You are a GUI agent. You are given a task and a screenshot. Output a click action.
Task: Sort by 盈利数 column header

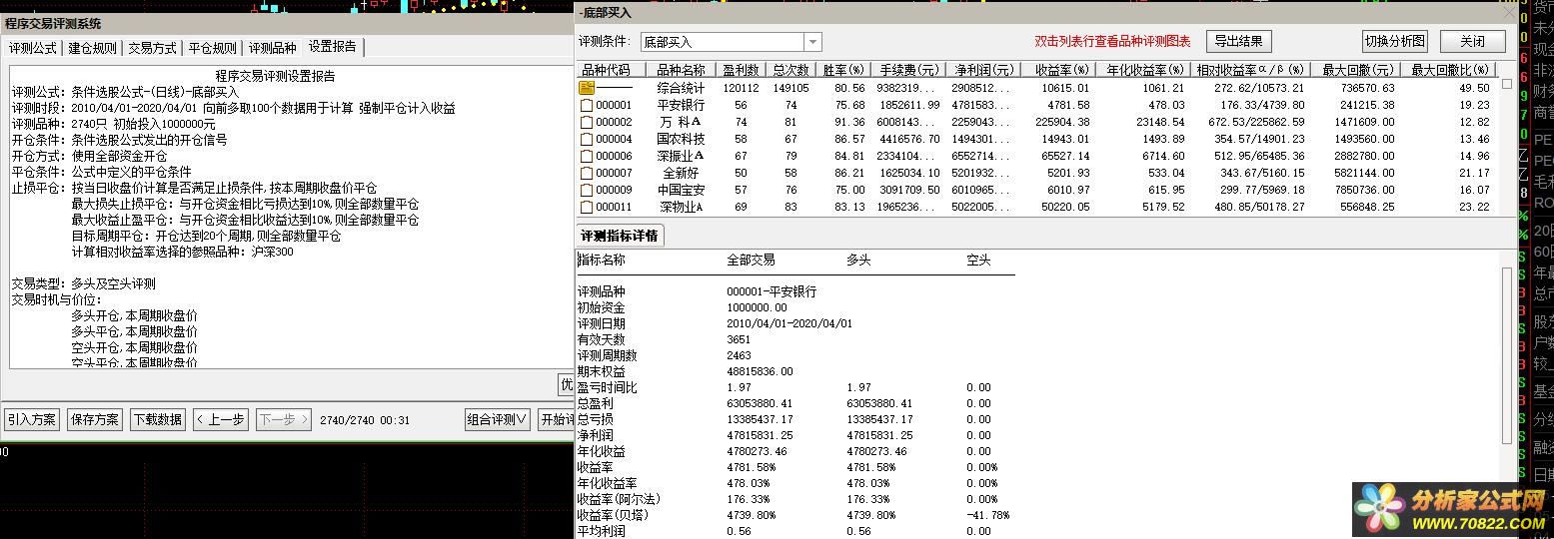pyautogui.click(x=741, y=70)
